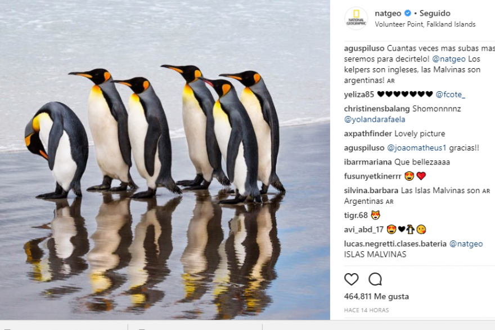Open aguspiluso profile from first comment
495x330 pixels.
point(364,48)
